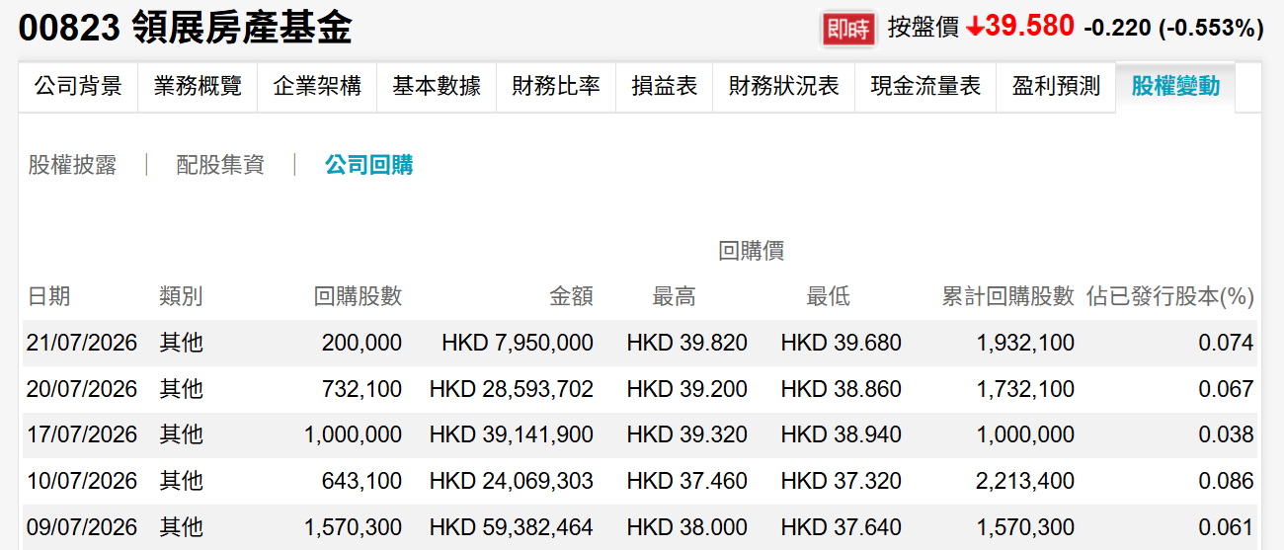Viewport: 1284px width, 550px height.
Task: Go to the 財務比率 tab
Action: [556, 86]
